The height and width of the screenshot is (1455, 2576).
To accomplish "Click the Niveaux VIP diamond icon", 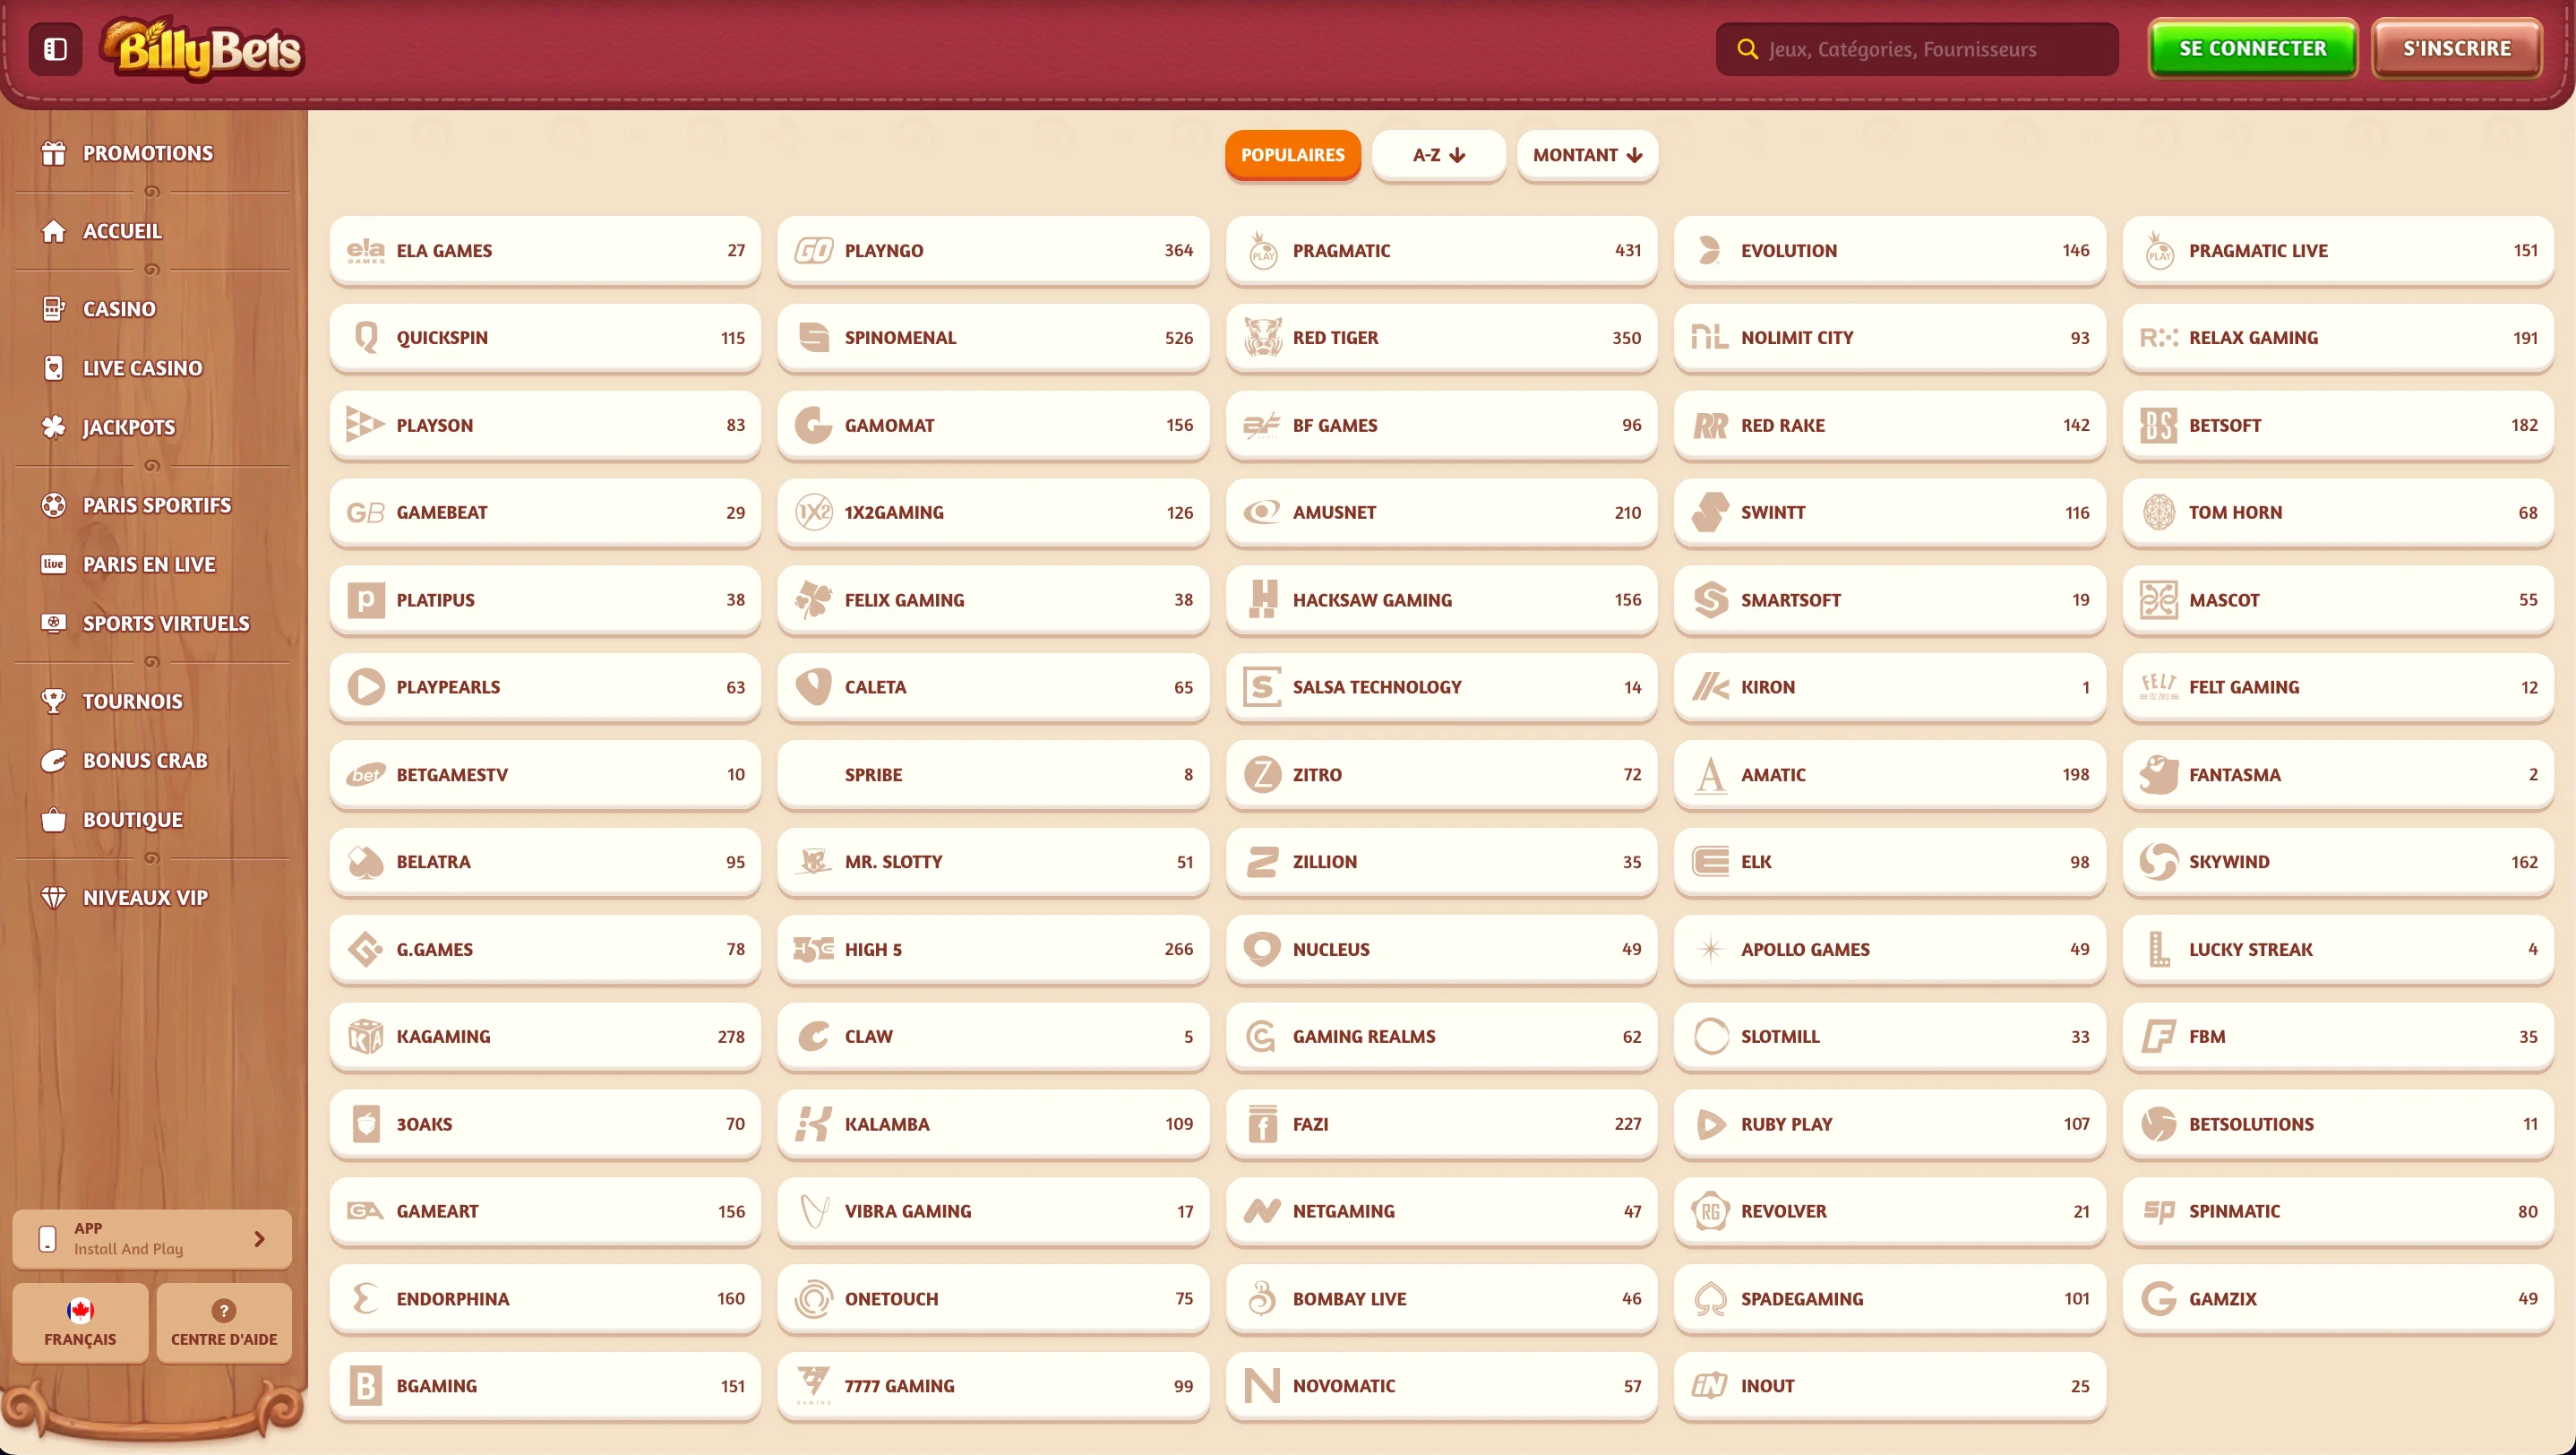I will pyautogui.click(x=53, y=897).
